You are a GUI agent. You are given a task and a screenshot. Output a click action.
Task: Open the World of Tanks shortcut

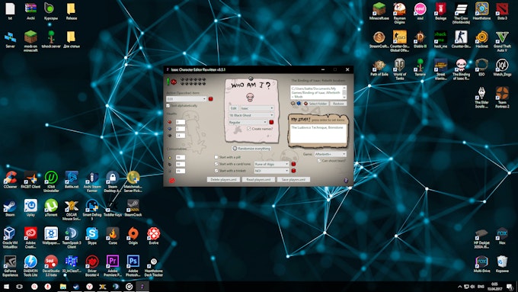point(399,69)
